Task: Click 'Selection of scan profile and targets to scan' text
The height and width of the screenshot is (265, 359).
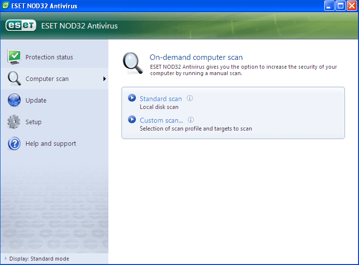Action: (196, 129)
